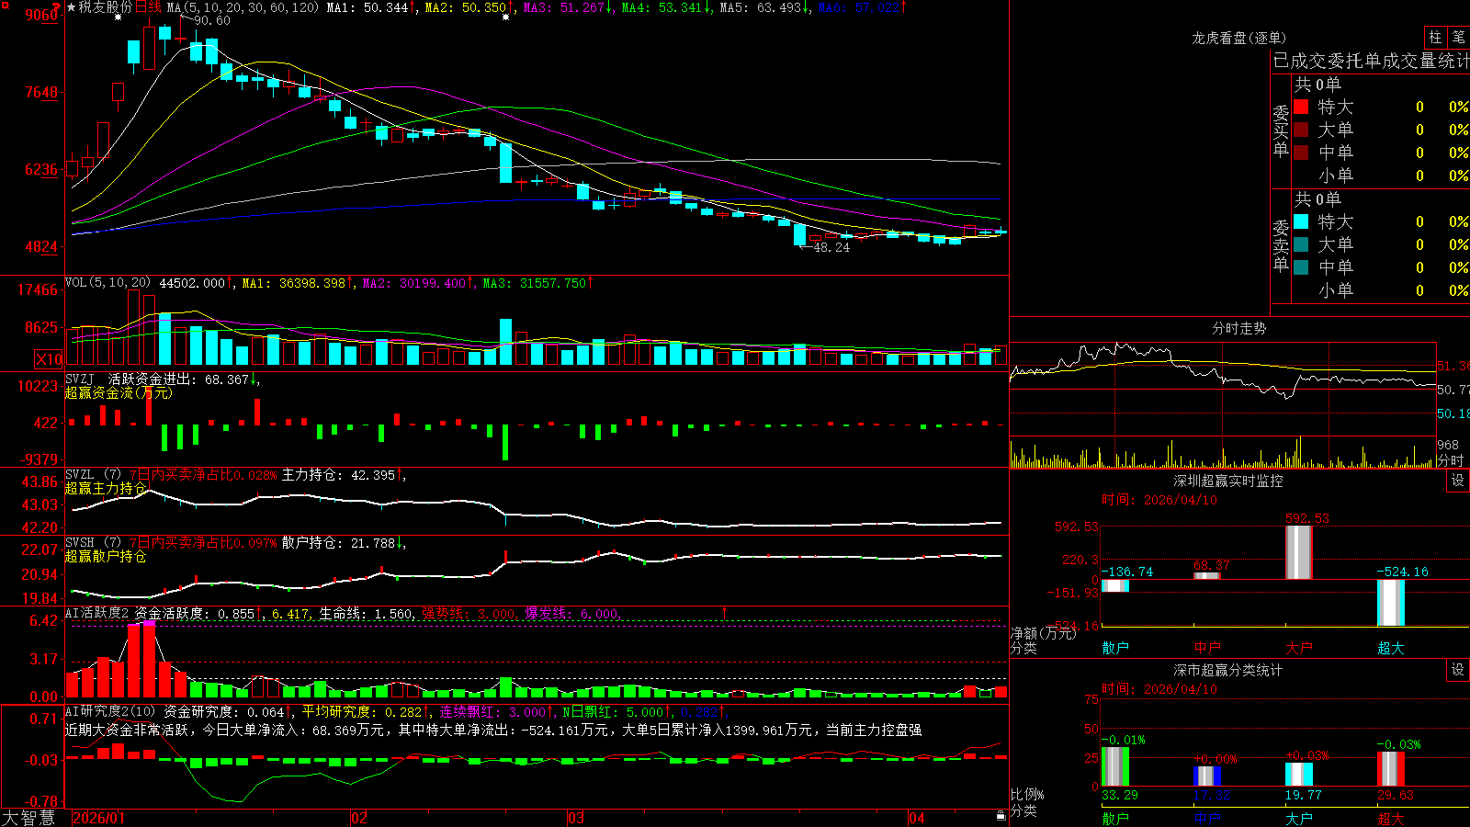Click the 散户持仓: 21.788 readout

coord(338,543)
